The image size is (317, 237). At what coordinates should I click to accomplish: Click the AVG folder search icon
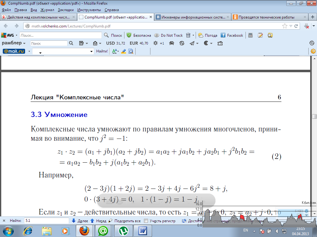pos(270,35)
